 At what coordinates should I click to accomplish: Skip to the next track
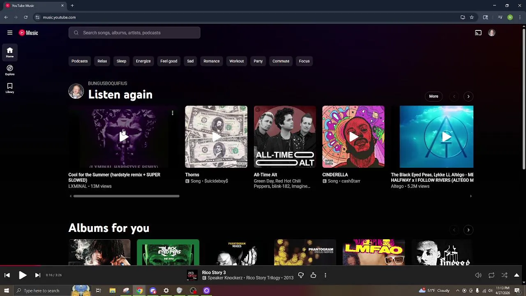coord(38,275)
